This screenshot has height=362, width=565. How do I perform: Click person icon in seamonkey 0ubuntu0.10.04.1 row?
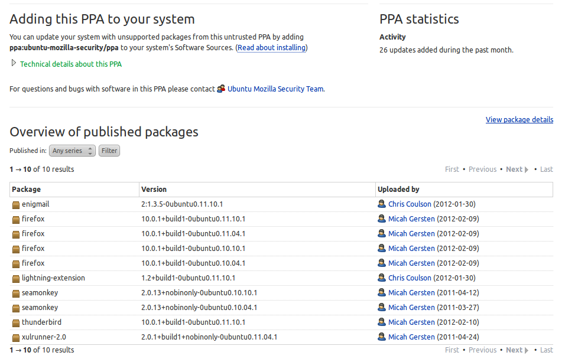[x=382, y=307]
